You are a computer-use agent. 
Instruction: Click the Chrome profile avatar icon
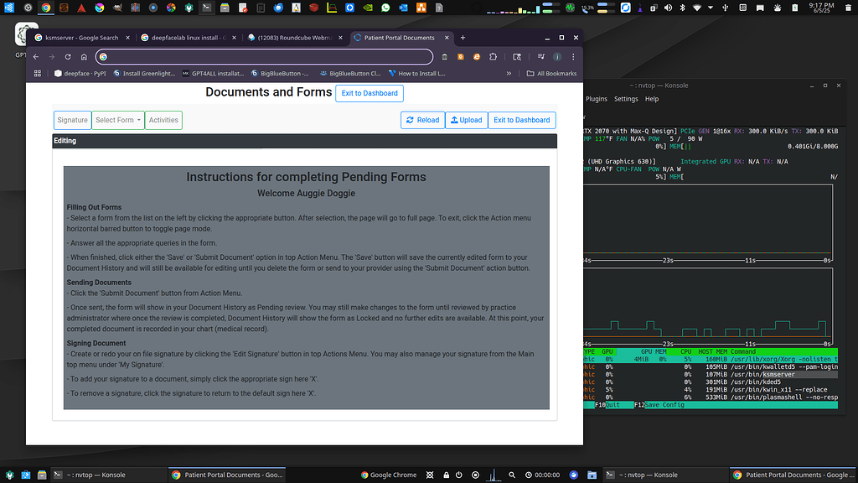click(557, 57)
